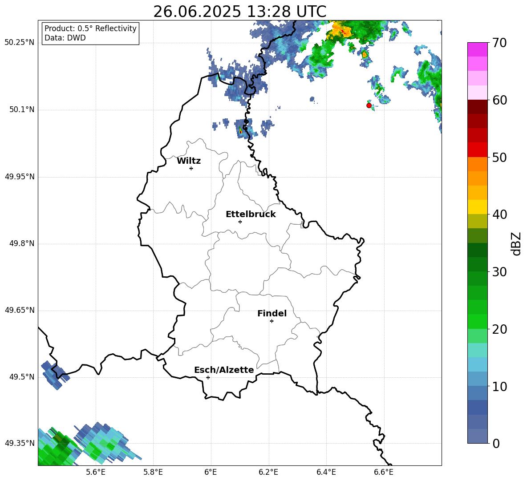The image size is (527, 481).
Task: Click the orange-red storm core at top
Action: [x=340, y=30]
